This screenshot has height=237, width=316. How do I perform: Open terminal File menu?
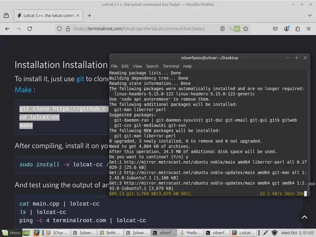[114, 66]
